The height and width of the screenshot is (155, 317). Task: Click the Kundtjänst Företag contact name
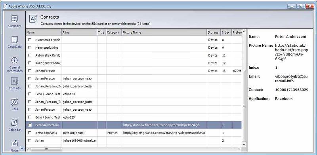[x=48, y=63]
